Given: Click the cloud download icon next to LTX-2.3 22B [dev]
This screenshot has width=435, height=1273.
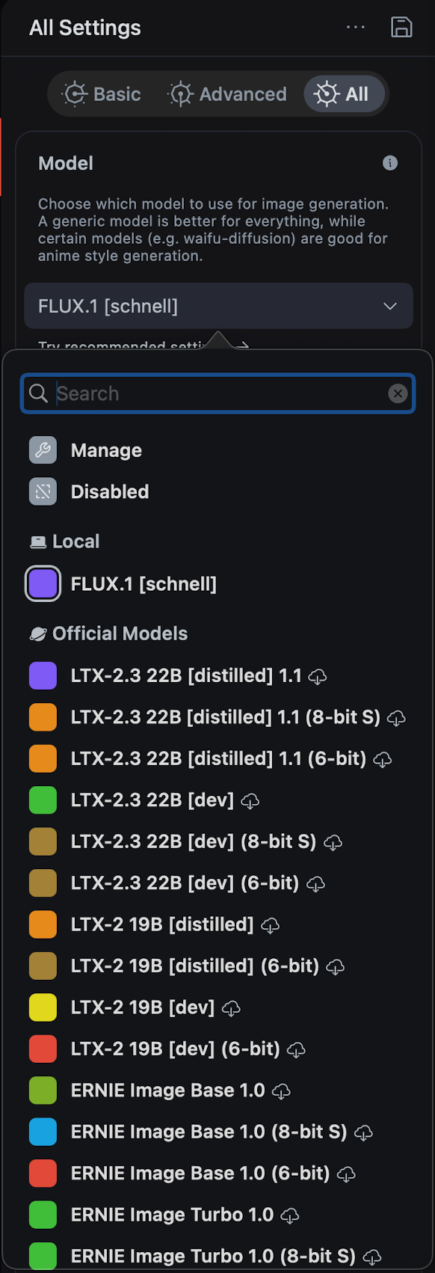Looking at the screenshot, I should [x=251, y=800].
